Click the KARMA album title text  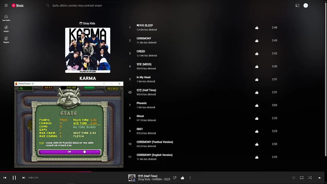(x=88, y=78)
